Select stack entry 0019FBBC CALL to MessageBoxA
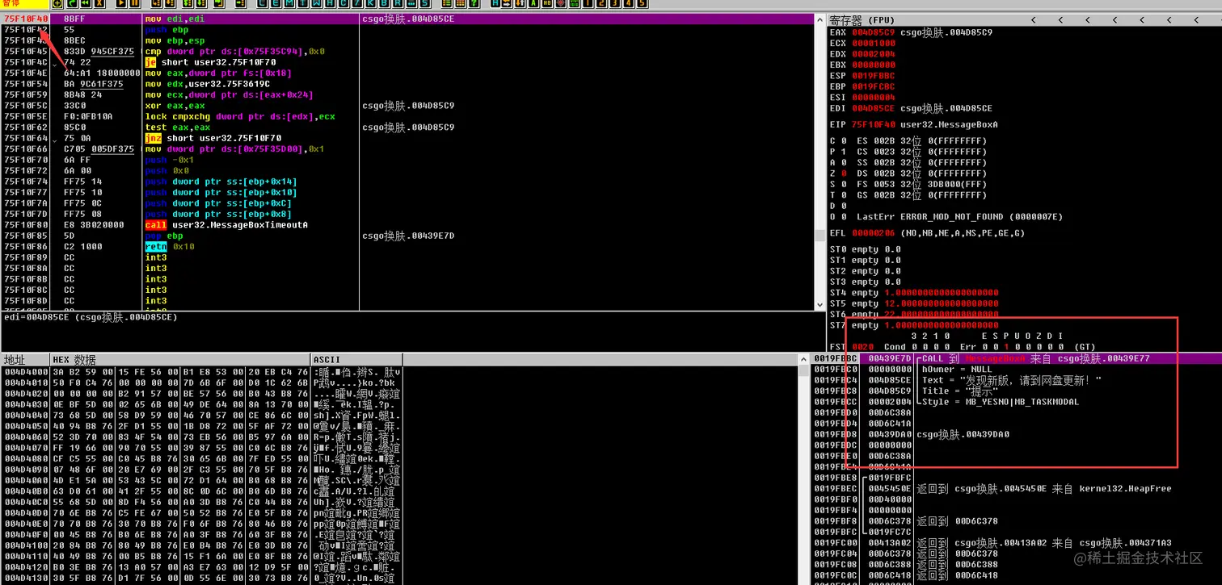1222x585 pixels. click(x=1015, y=358)
